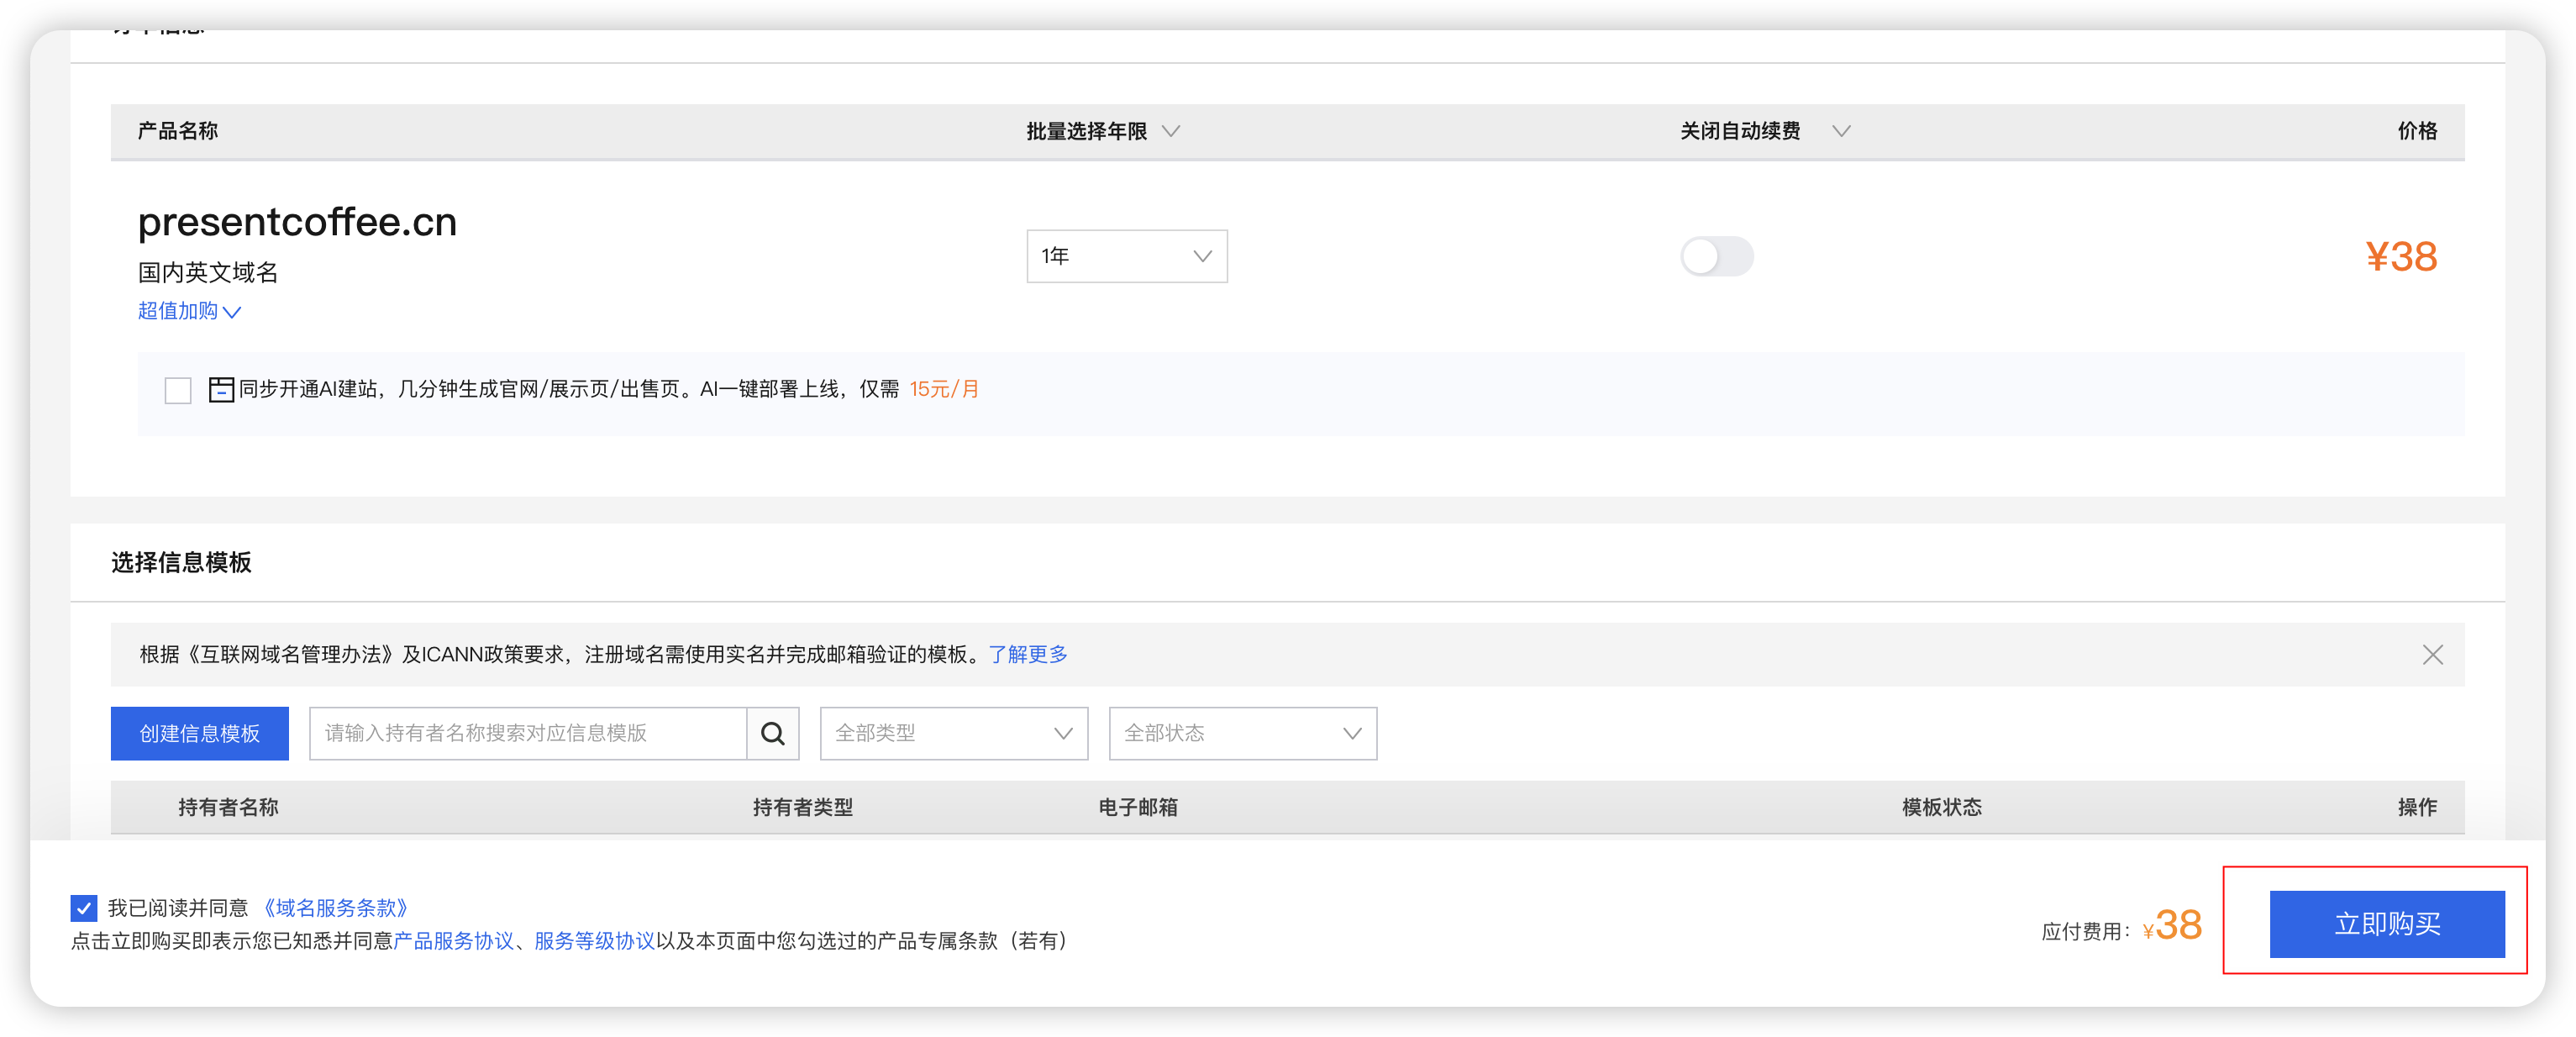The height and width of the screenshot is (1037, 2576).
Task: Open the 全部状态 filter dropdown
Action: tap(1242, 733)
